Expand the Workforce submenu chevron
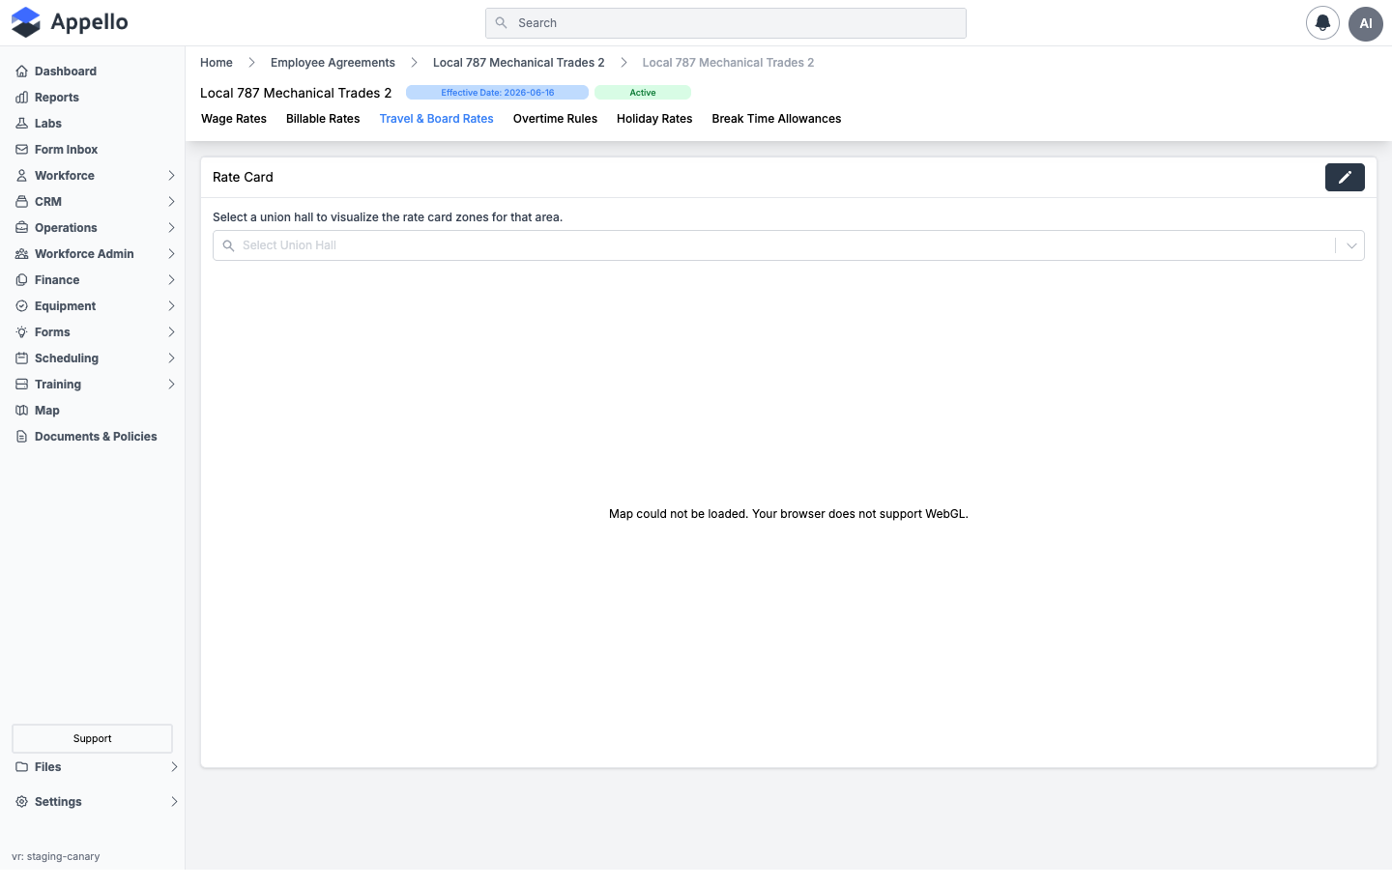This screenshot has height=887, width=1392. [171, 176]
